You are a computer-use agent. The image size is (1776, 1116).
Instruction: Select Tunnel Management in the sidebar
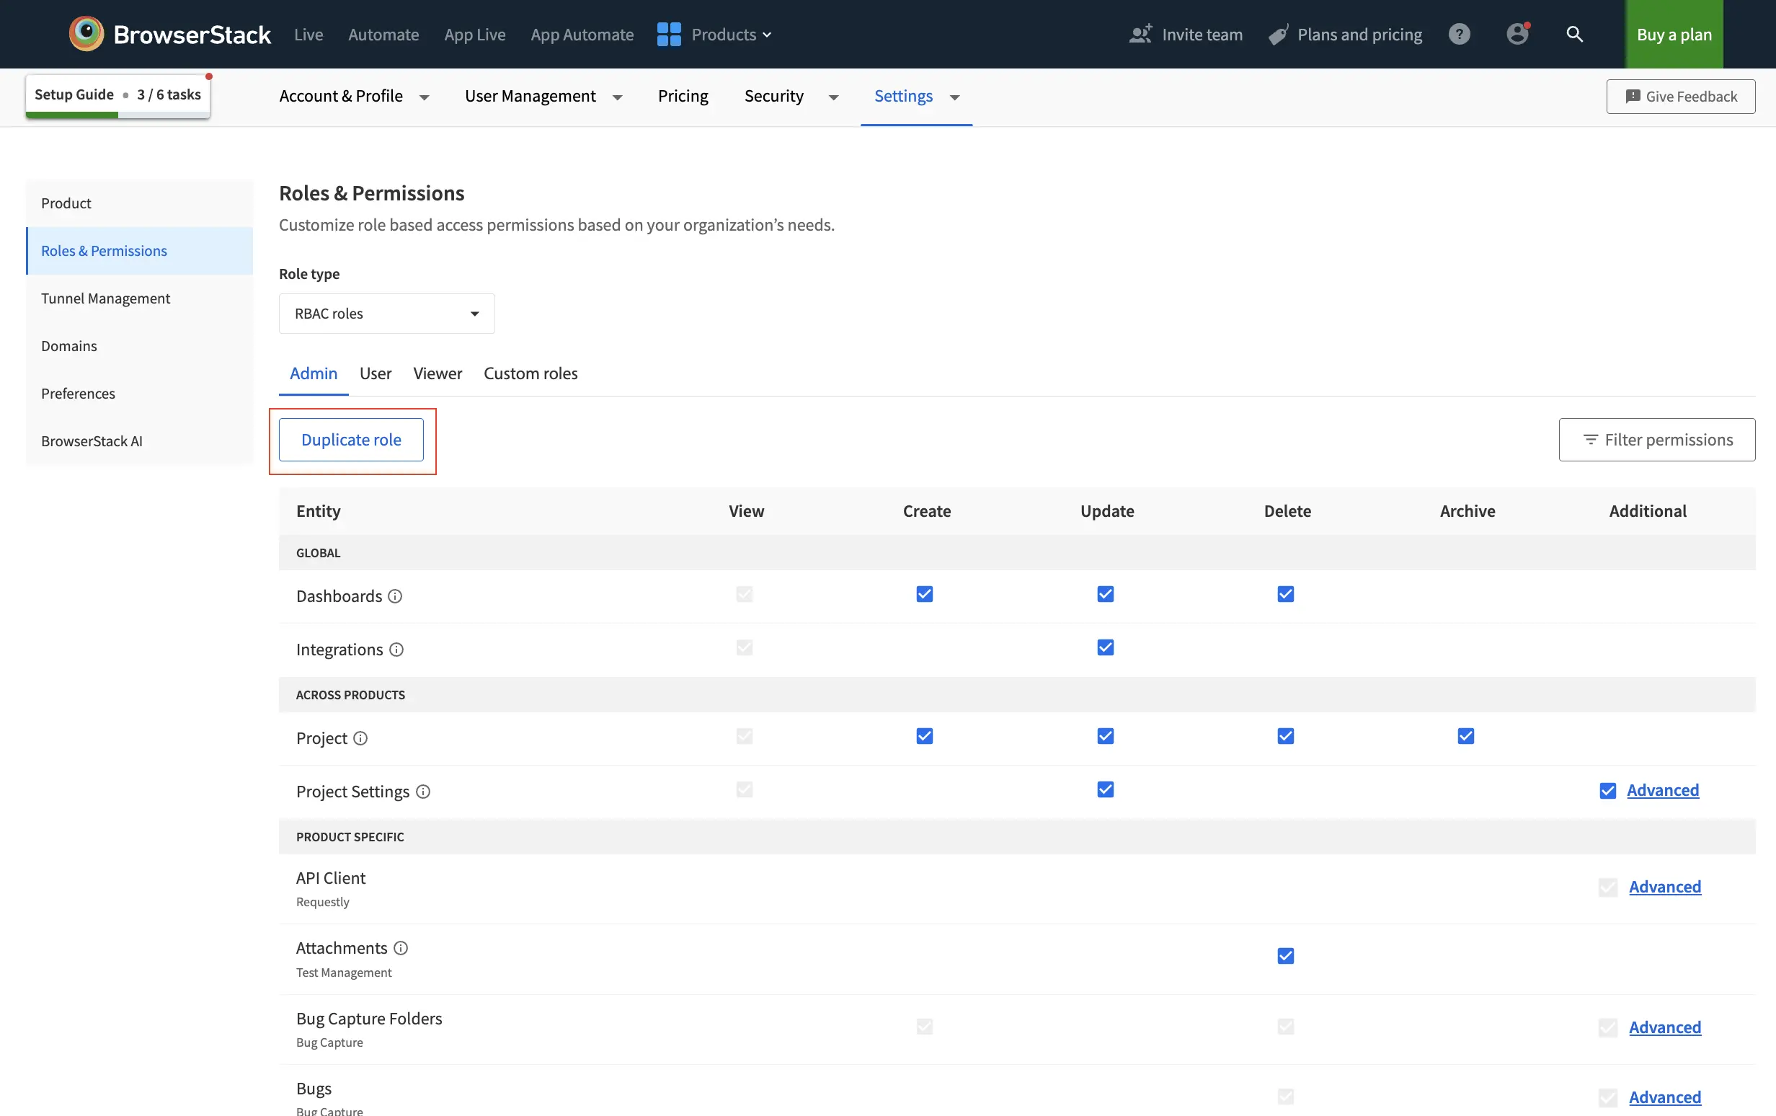[x=105, y=298]
